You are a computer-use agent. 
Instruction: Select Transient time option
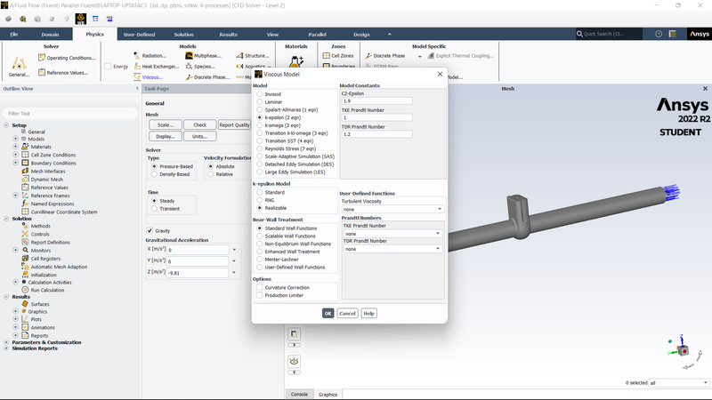(154, 209)
